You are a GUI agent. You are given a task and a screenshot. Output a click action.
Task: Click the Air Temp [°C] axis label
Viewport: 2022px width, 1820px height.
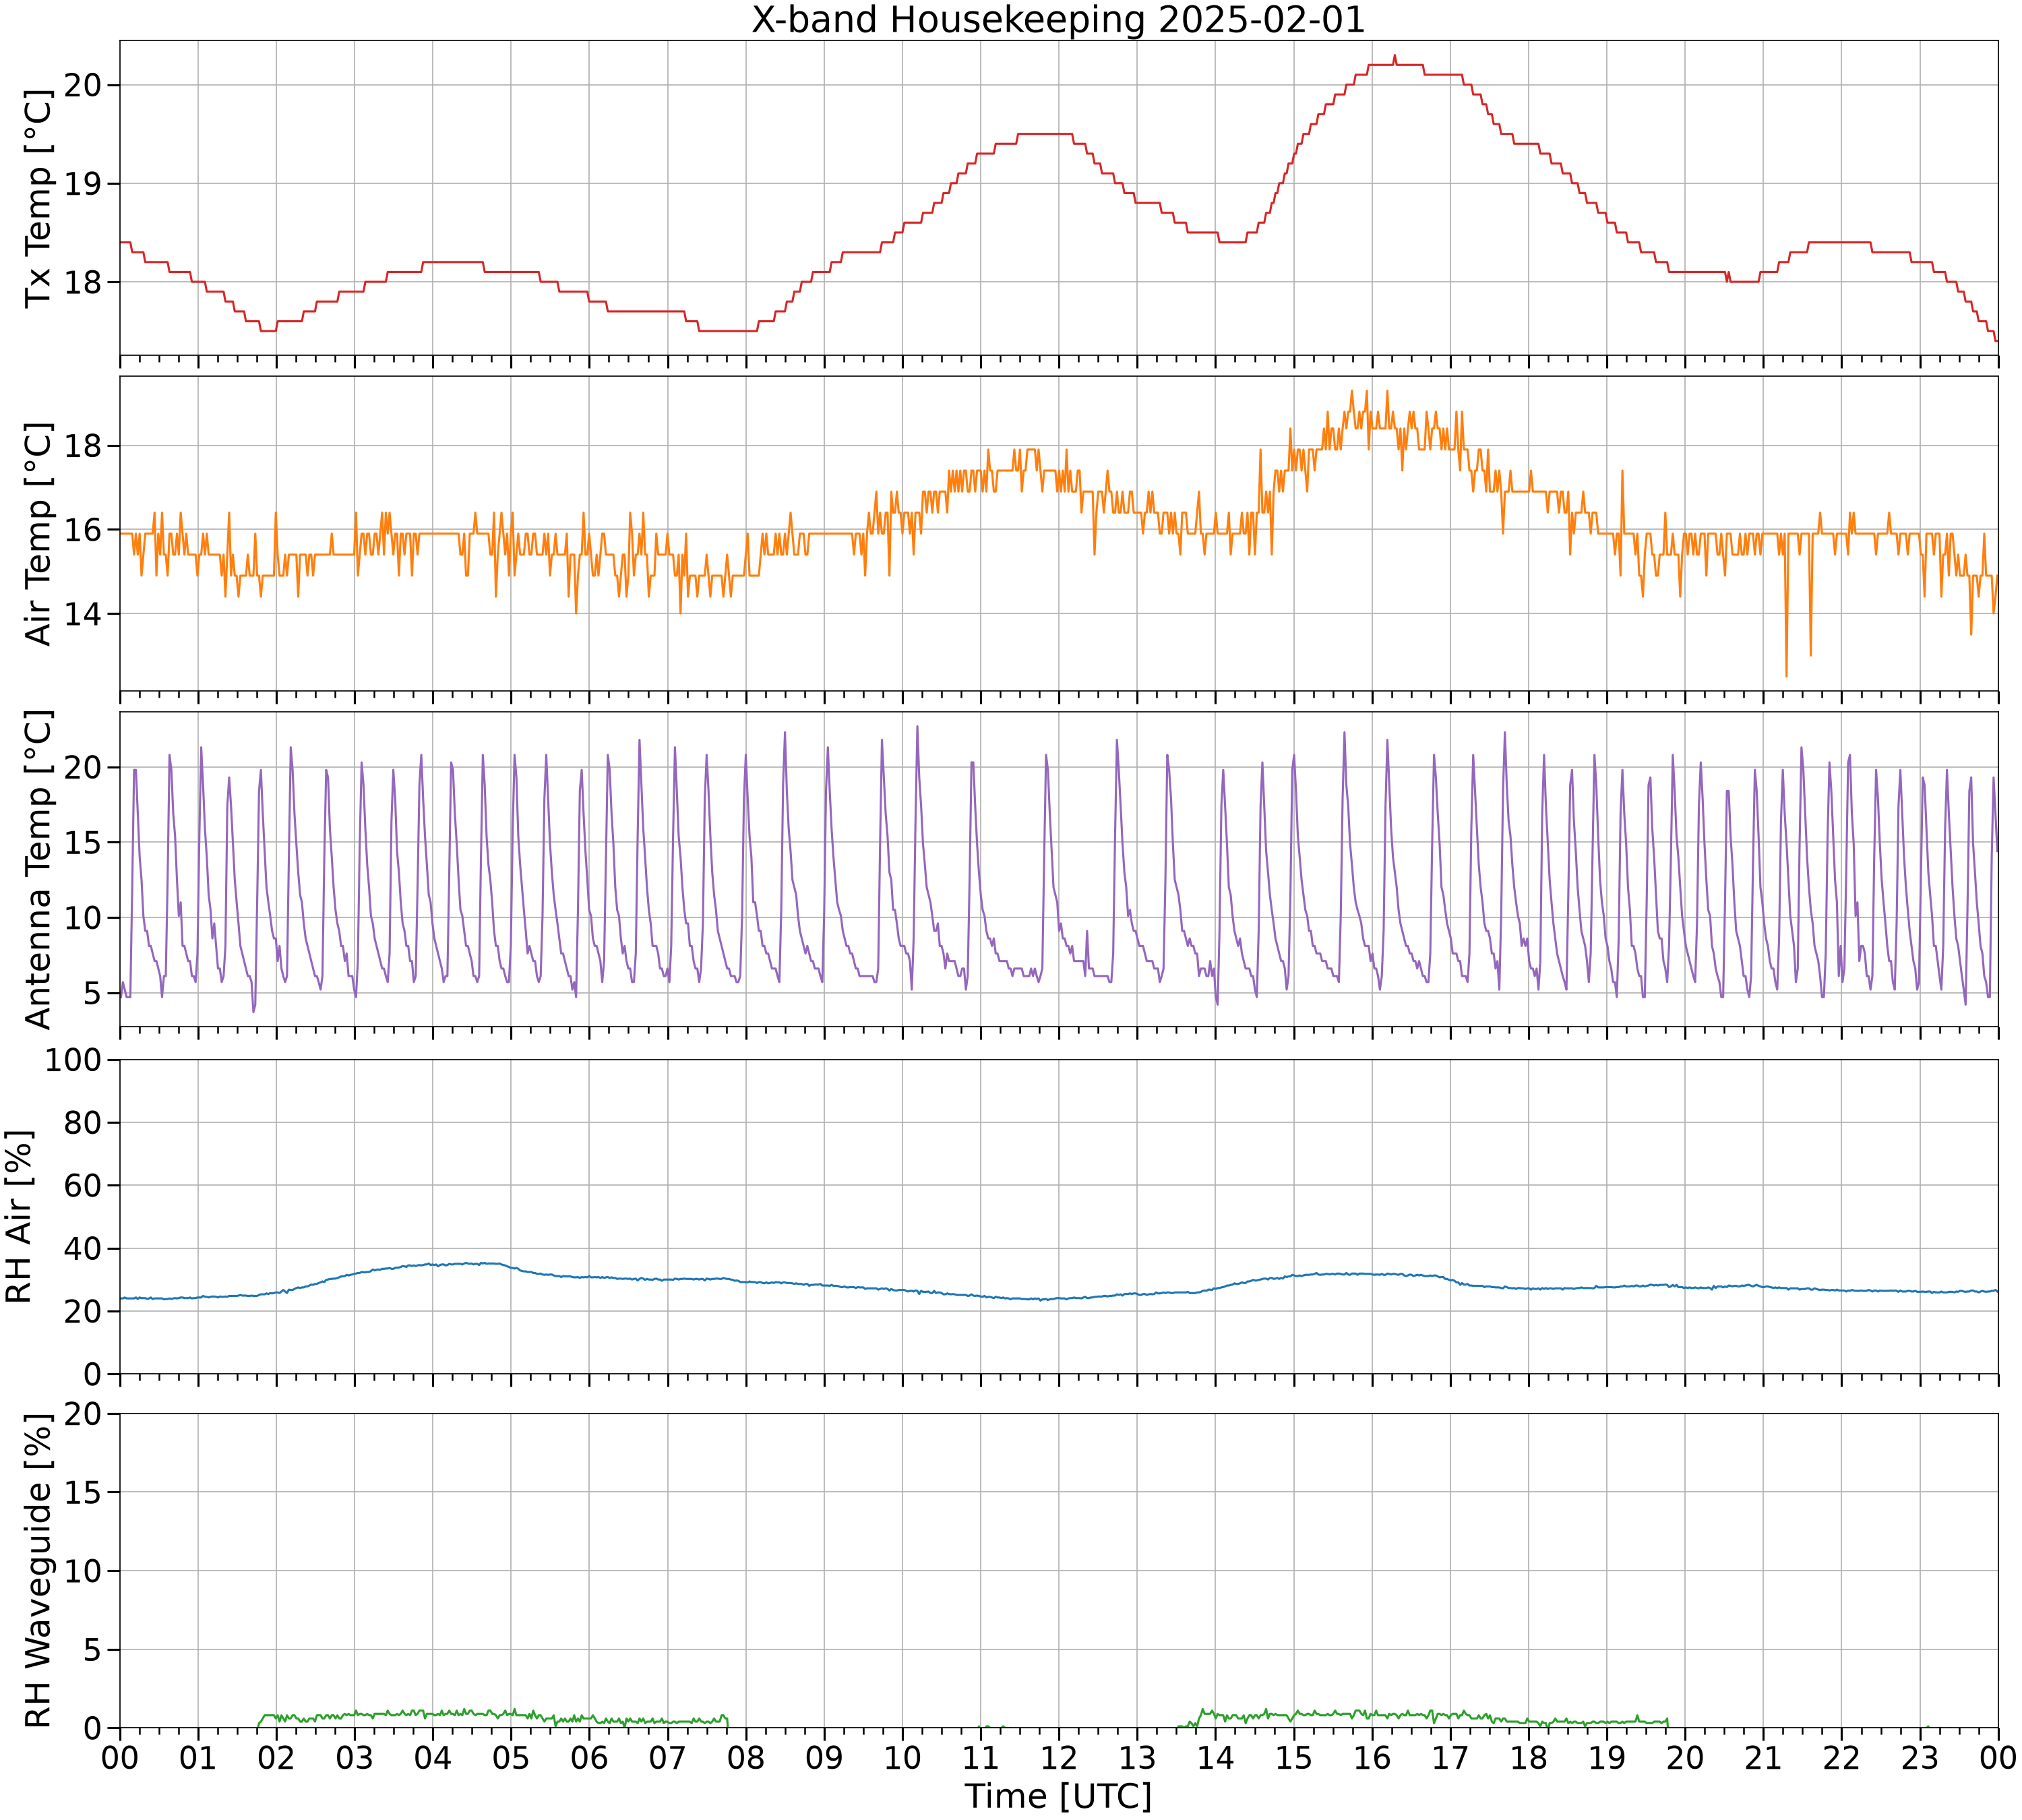tap(38, 533)
